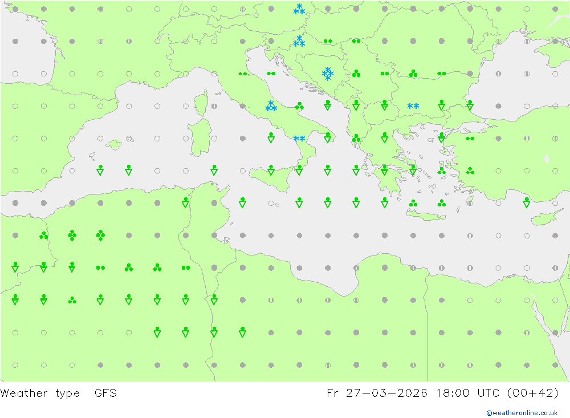
Task: Click the large single snowflake over Bosnia
Action: [x=328, y=74]
